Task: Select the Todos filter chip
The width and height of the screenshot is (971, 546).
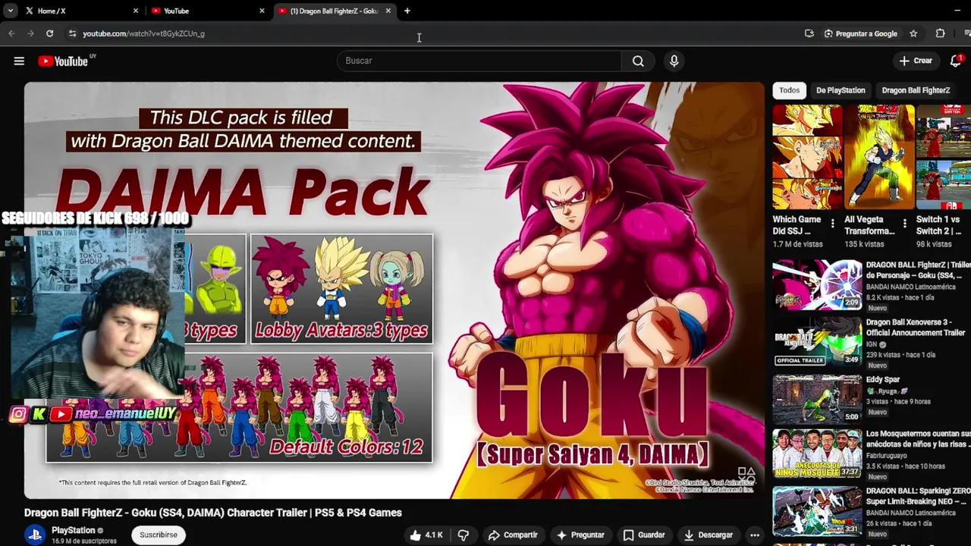Action: click(x=789, y=90)
